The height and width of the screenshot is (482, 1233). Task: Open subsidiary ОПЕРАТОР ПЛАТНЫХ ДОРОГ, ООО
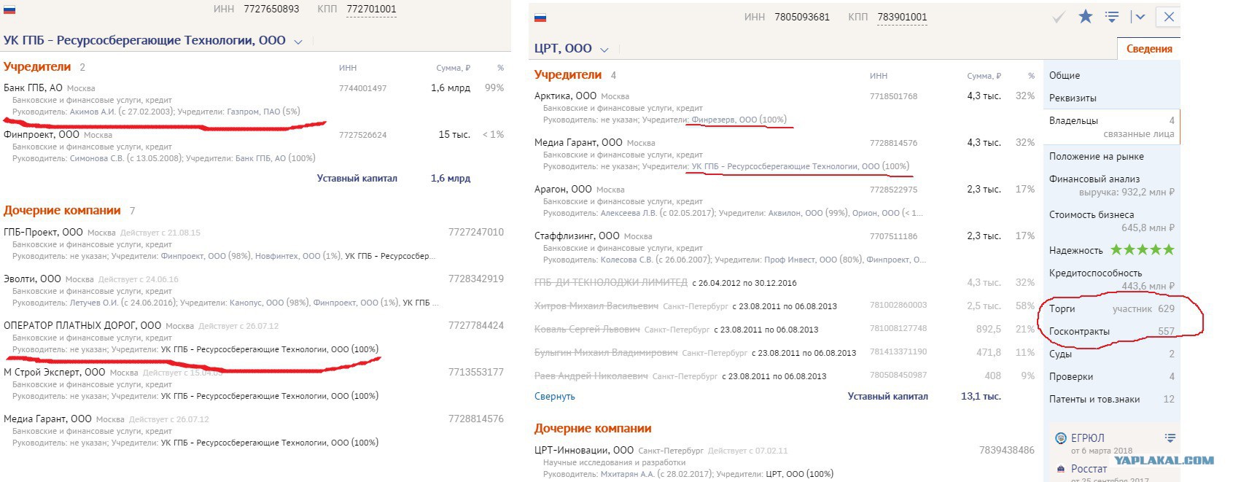82,326
